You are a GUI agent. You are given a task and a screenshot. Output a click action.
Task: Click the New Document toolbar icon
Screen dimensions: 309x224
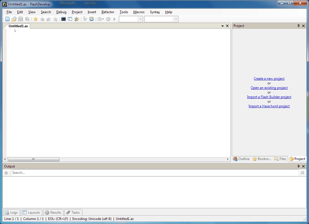pos(7,19)
